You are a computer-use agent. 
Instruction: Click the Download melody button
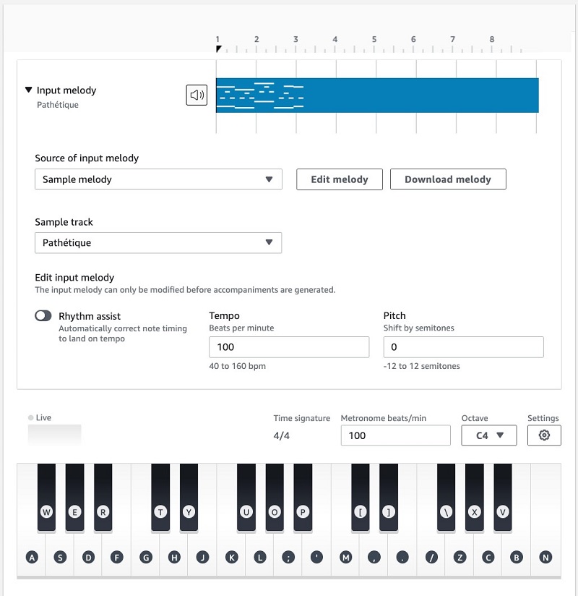448,179
